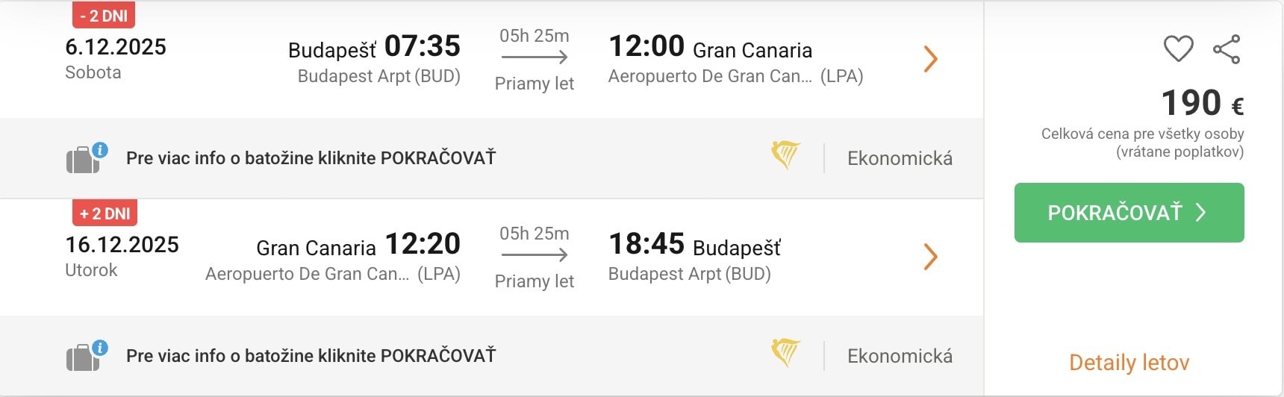Click Ekonomická class on outbound flight
Viewport: 1284px width, 397px height.
point(900,158)
